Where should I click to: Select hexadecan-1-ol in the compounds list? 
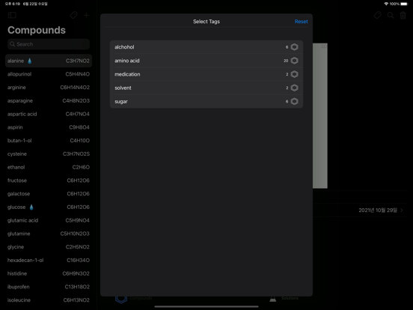click(49, 260)
